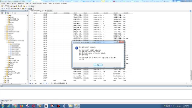Image resolution: width=192 pixels, height=108 pixels.
Task: Expand the products database node
Action: tap(5, 67)
